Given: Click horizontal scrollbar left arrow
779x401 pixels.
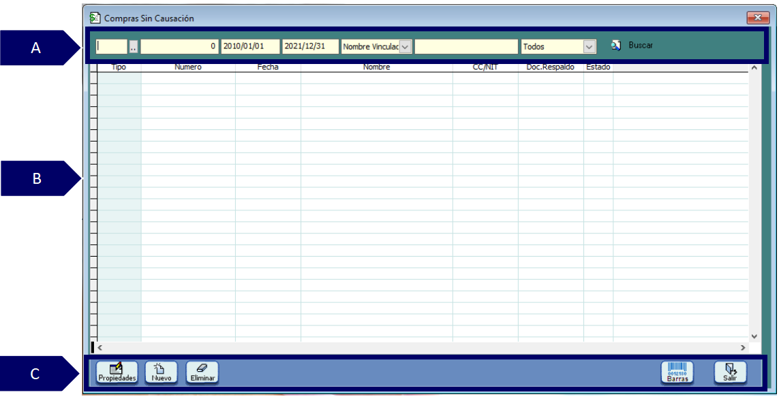Looking at the screenshot, I should [x=100, y=347].
